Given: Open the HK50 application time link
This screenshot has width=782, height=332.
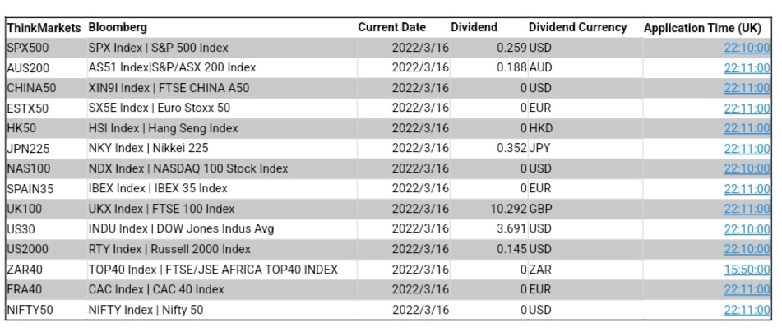Looking at the screenshot, I should click(x=747, y=128).
